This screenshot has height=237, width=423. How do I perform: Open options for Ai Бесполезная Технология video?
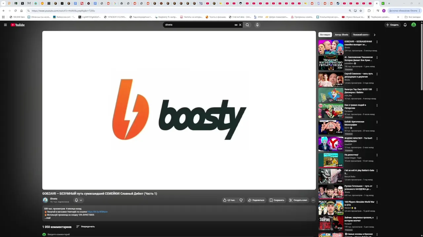[377, 58]
